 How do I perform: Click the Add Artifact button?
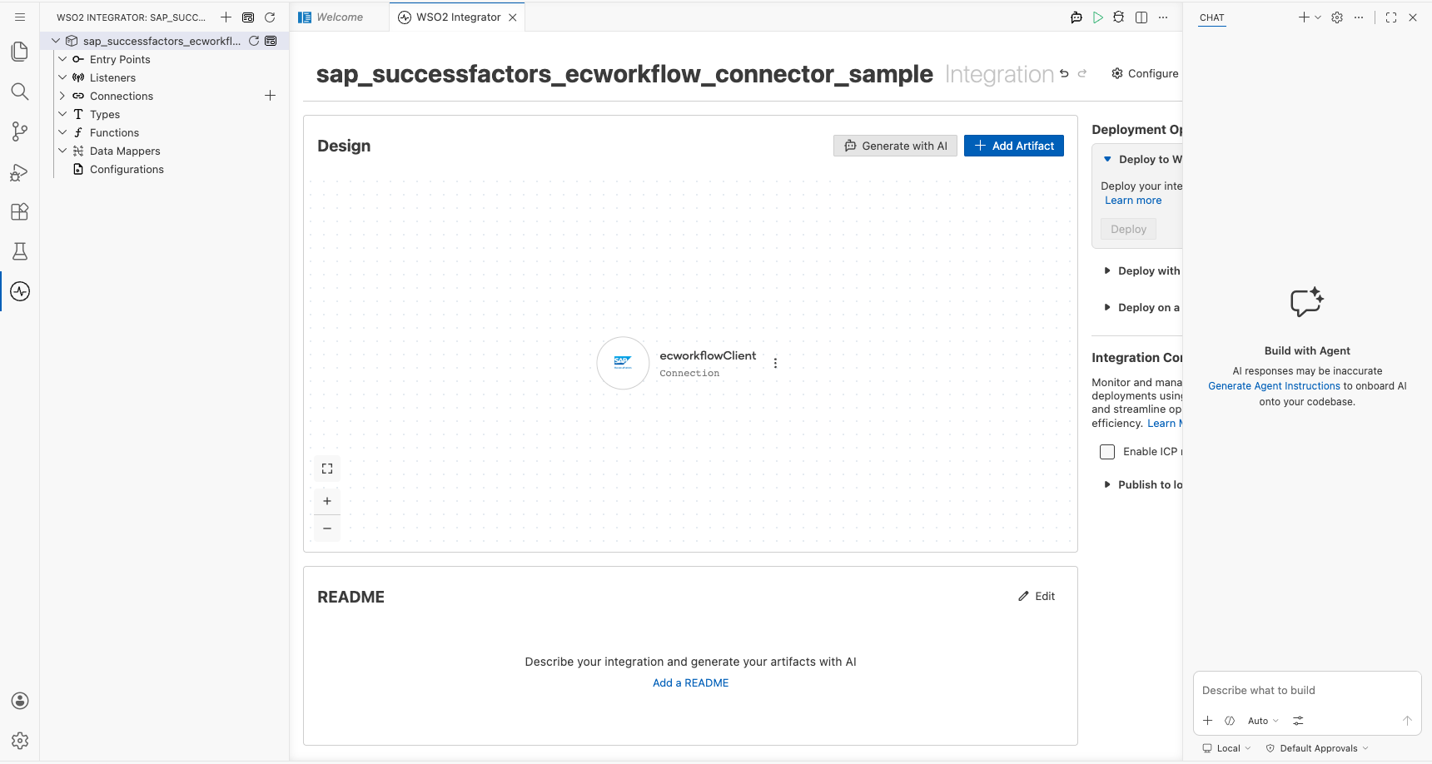tap(1014, 146)
